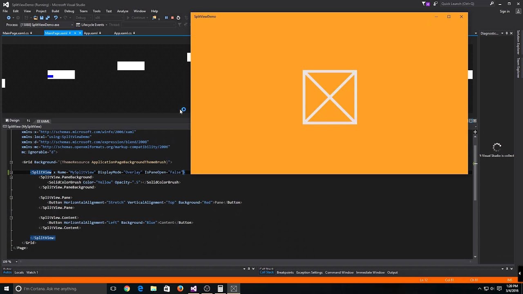Click the Save floppy disk icon
Screen dimensions: 523x294
click(42, 18)
